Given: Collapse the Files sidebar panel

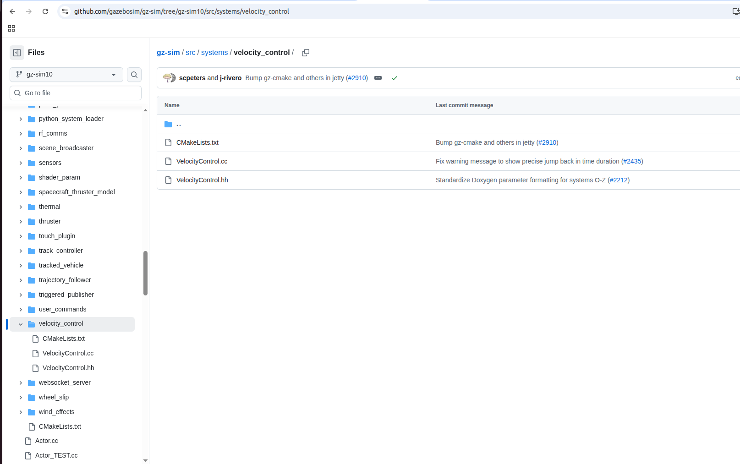Looking at the screenshot, I should [x=17, y=52].
